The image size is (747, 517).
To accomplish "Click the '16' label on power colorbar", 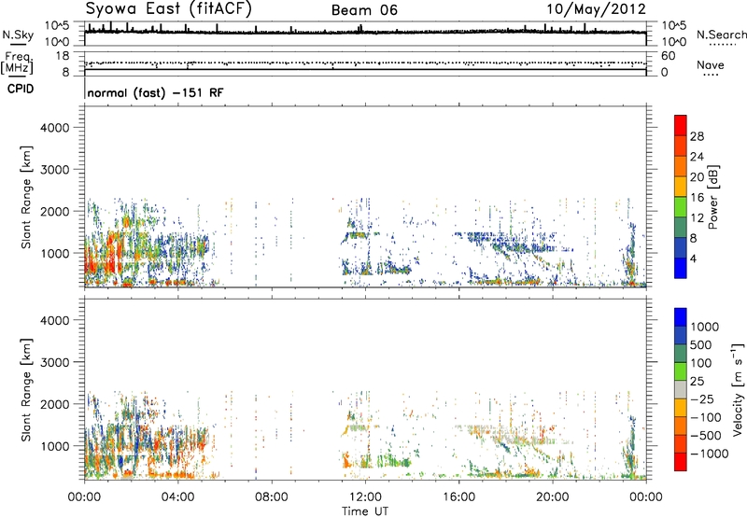I will (x=697, y=198).
